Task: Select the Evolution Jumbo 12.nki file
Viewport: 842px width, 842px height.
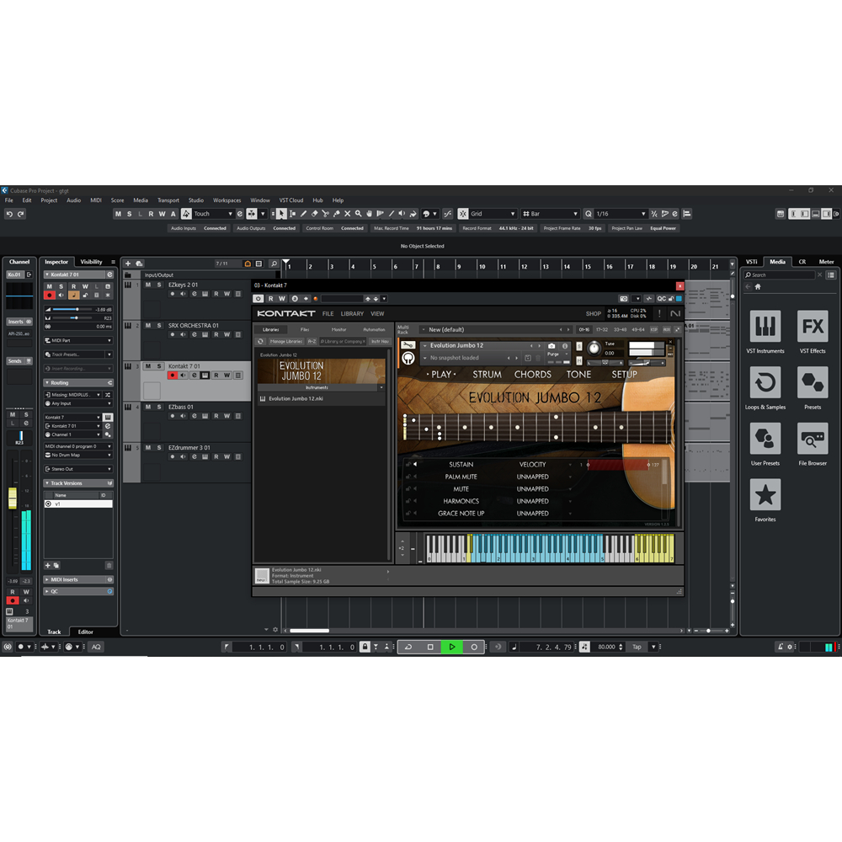Action: [x=321, y=399]
